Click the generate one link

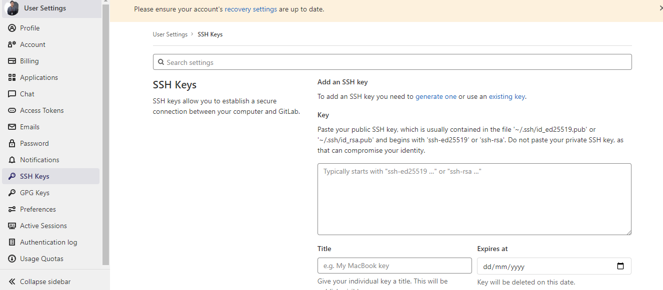tap(435, 96)
